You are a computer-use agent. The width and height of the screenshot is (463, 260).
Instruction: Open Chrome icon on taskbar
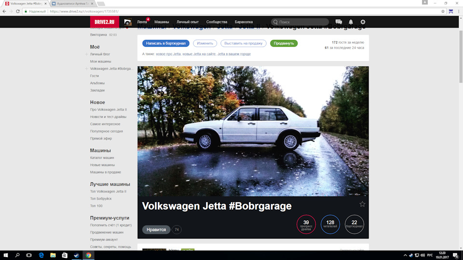click(x=88, y=255)
